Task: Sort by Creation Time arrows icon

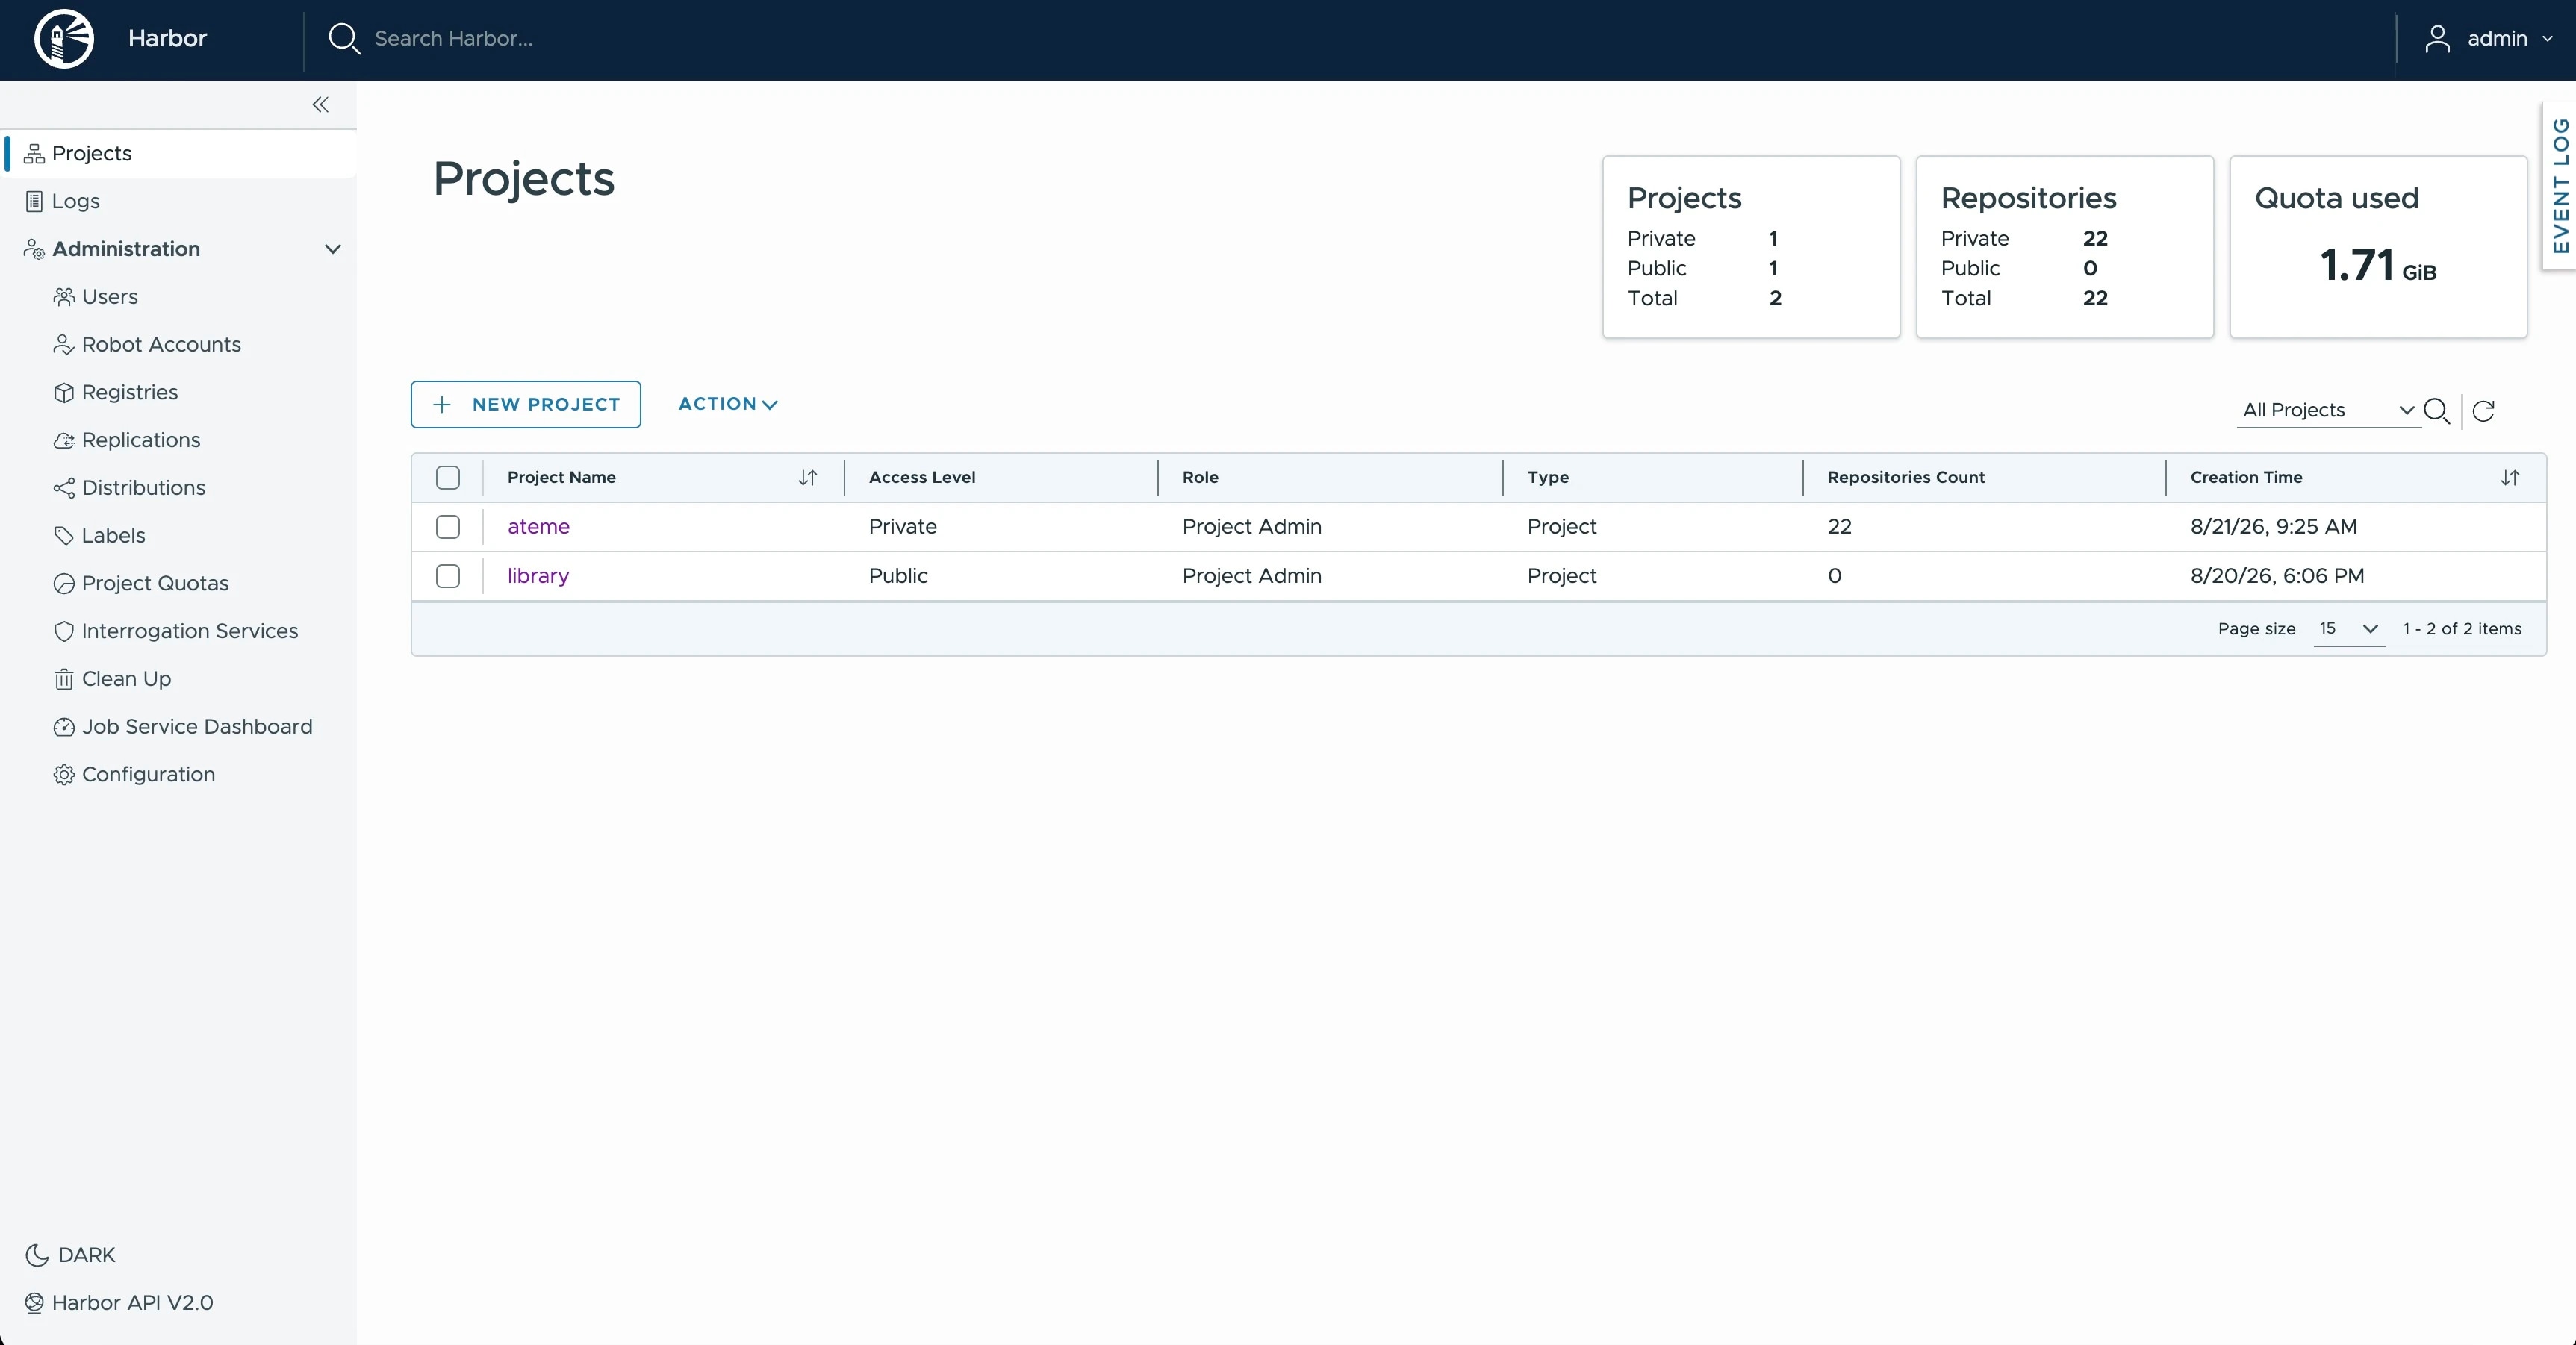Action: coord(2510,478)
